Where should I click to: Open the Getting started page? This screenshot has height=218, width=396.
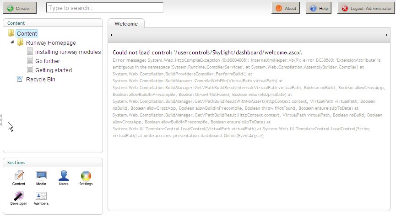click(53, 70)
